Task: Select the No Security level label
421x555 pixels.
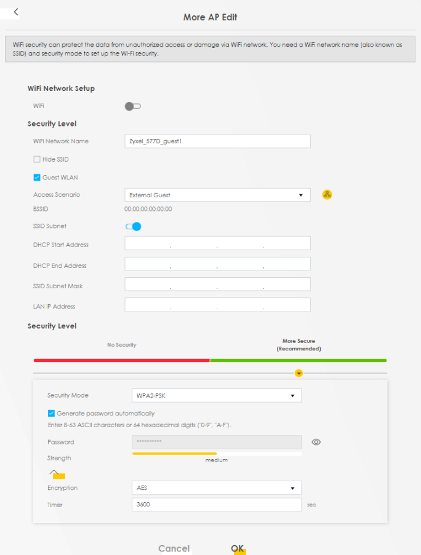Action: click(122, 345)
